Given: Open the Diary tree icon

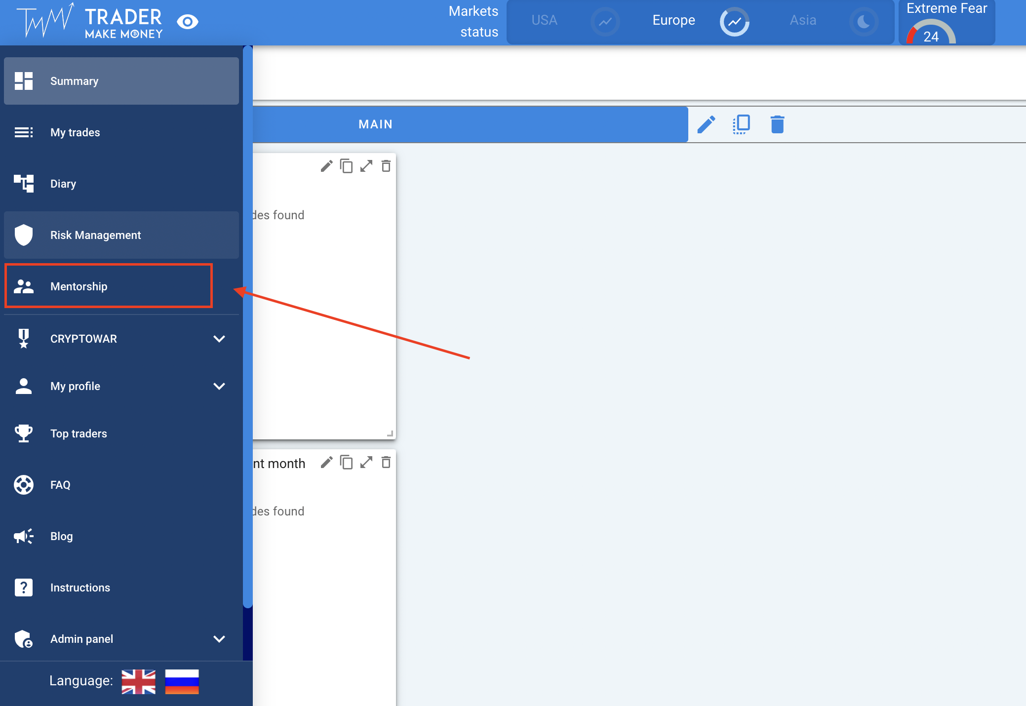Looking at the screenshot, I should [23, 184].
